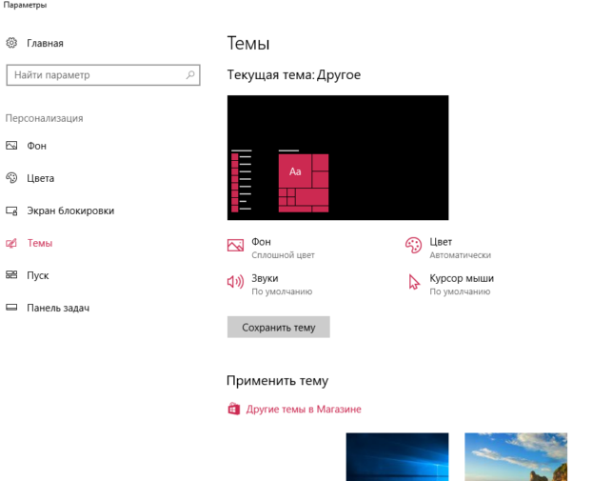Click the current theme preview image

[338, 157]
